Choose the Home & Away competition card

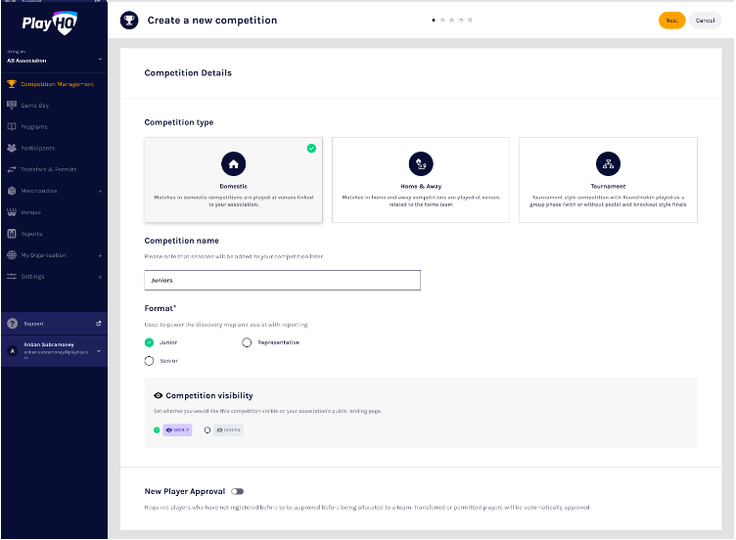(421, 180)
